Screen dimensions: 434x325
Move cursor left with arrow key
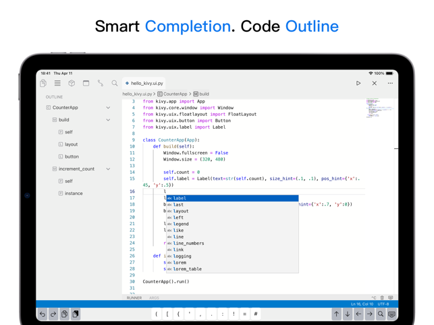pos(358,314)
